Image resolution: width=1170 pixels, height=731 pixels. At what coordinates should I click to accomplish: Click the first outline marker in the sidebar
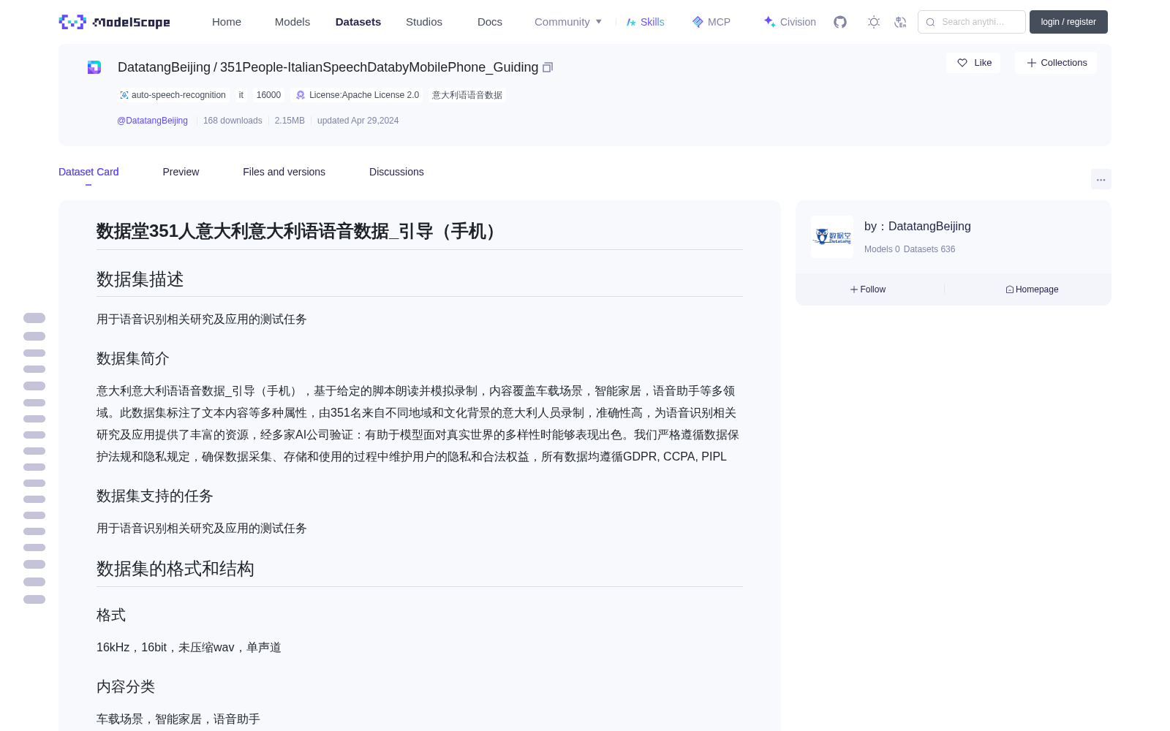[x=34, y=318]
